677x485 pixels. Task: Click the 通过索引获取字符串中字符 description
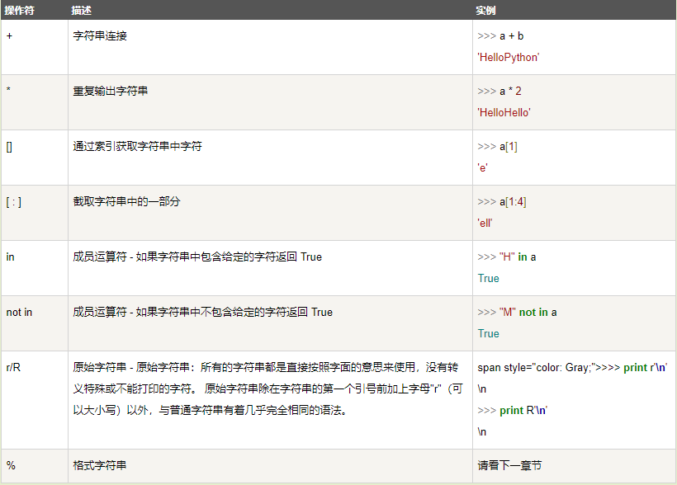click(x=137, y=146)
